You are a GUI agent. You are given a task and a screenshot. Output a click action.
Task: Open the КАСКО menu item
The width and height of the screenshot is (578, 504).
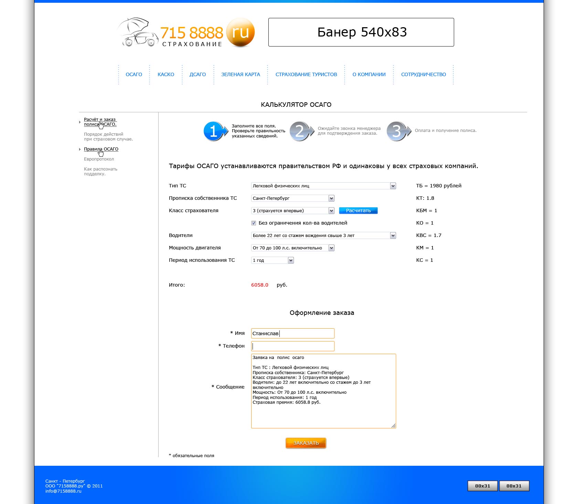click(x=166, y=74)
